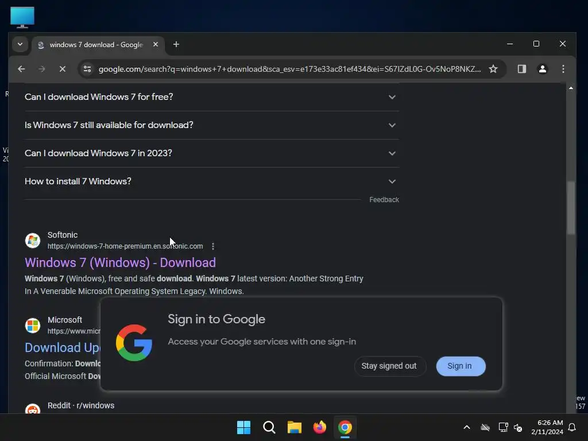Open a new tab with plus button

[176, 44]
